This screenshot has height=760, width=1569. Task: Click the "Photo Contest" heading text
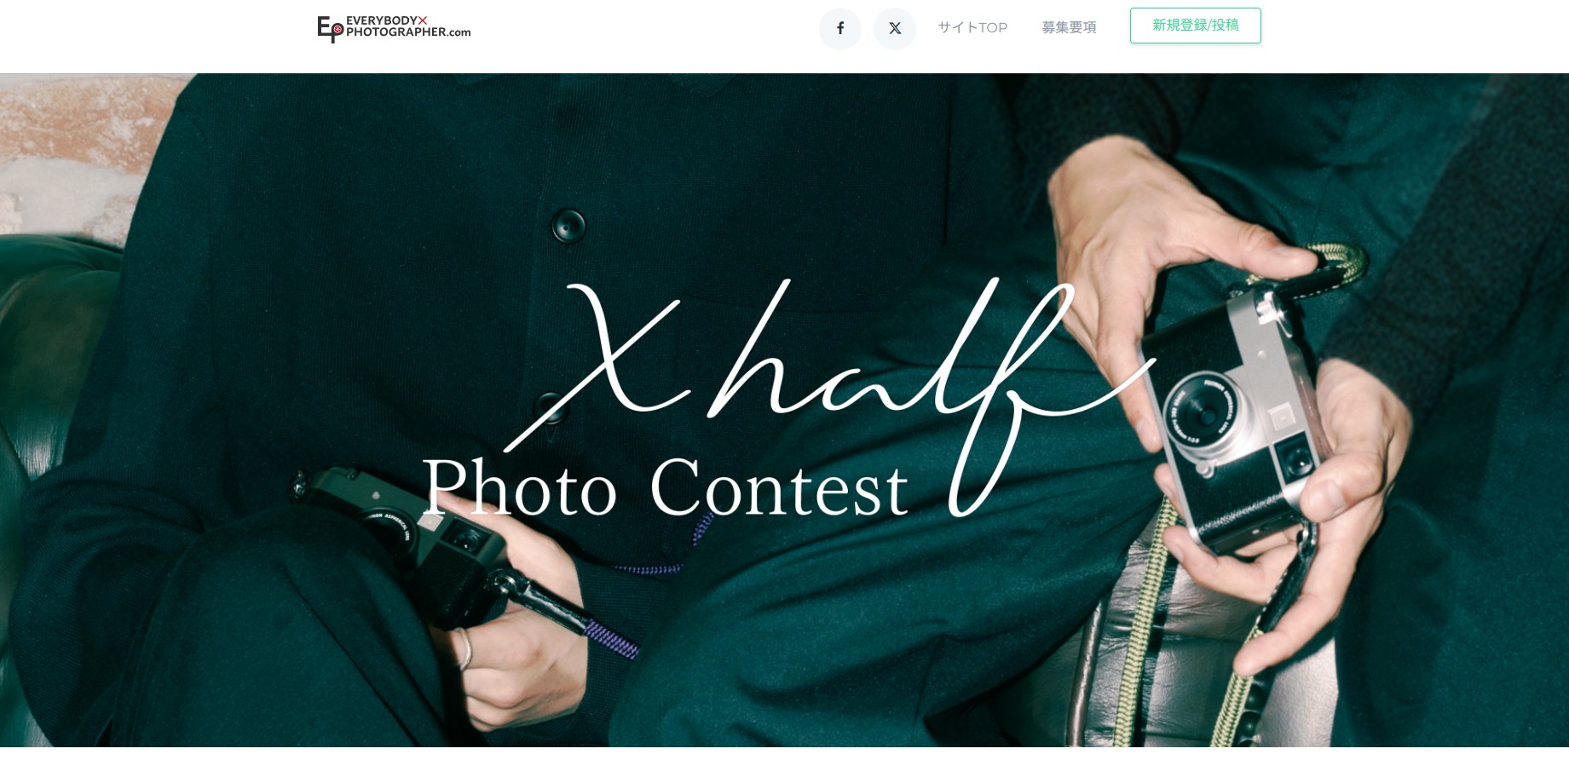click(x=666, y=487)
